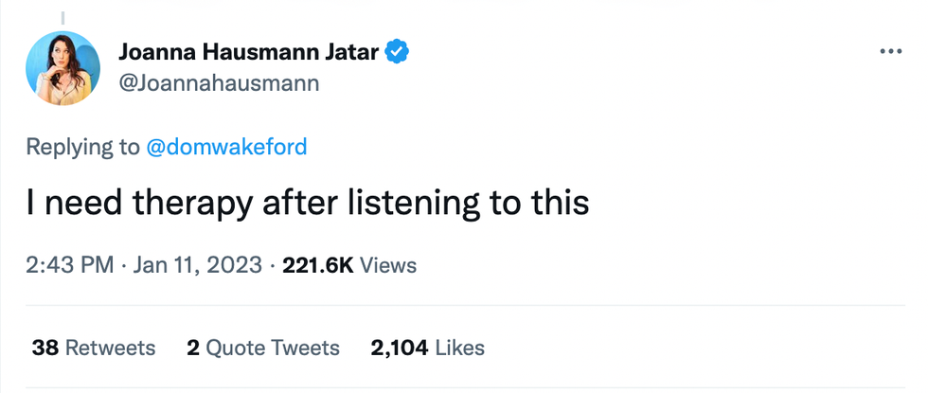The width and height of the screenshot is (928, 393).
Task: Click the Jan 11, 2023 date
Action: pyautogui.click(x=197, y=264)
